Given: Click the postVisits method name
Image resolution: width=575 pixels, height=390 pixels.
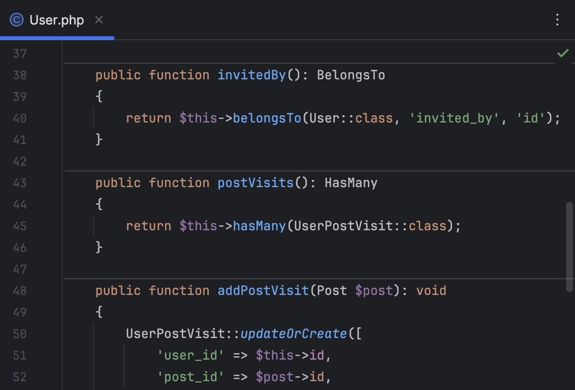Looking at the screenshot, I should point(255,183).
